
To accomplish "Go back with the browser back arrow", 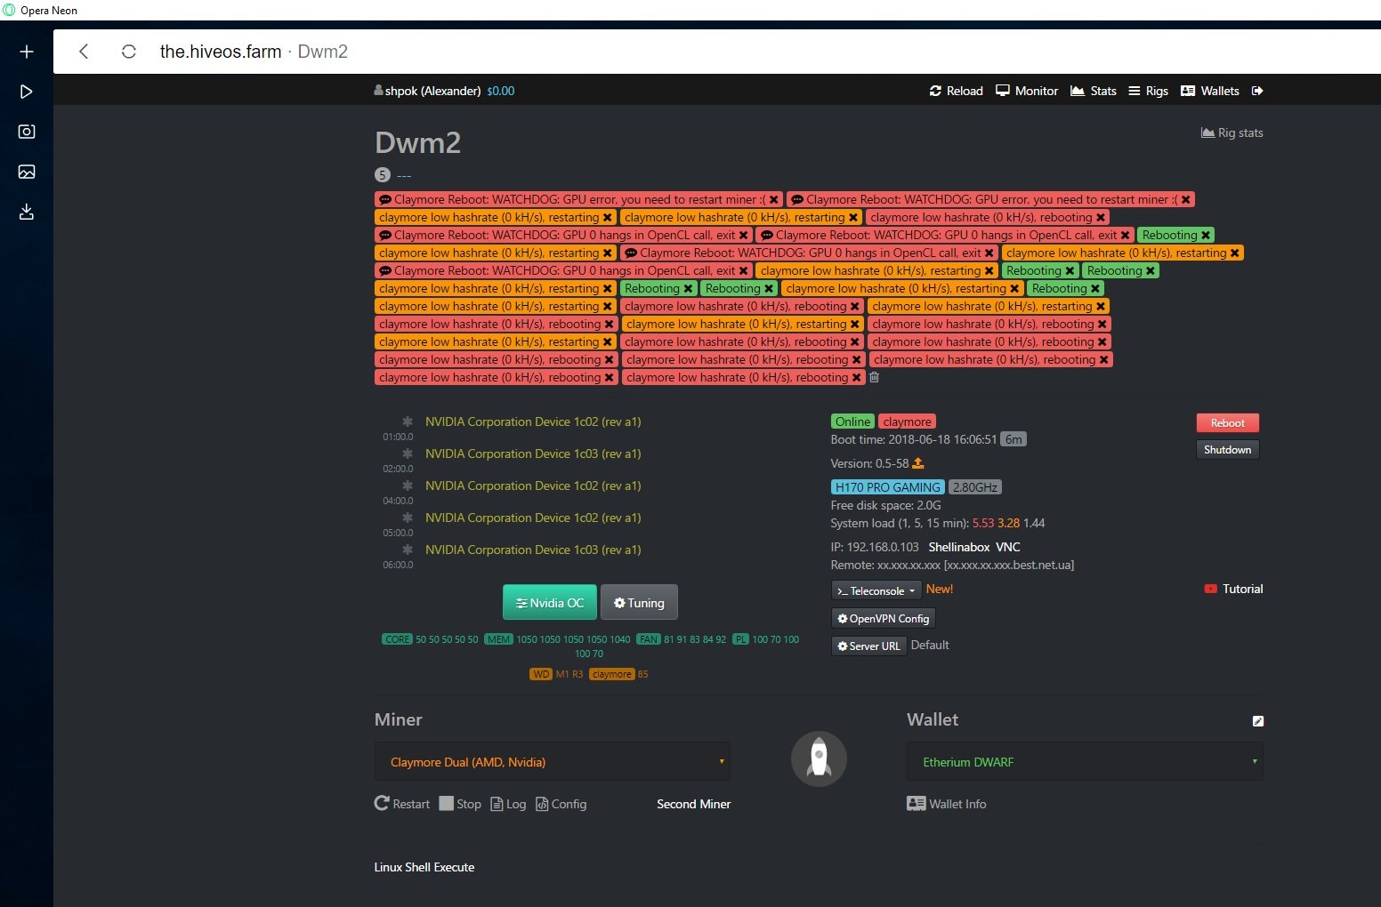I will [84, 52].
